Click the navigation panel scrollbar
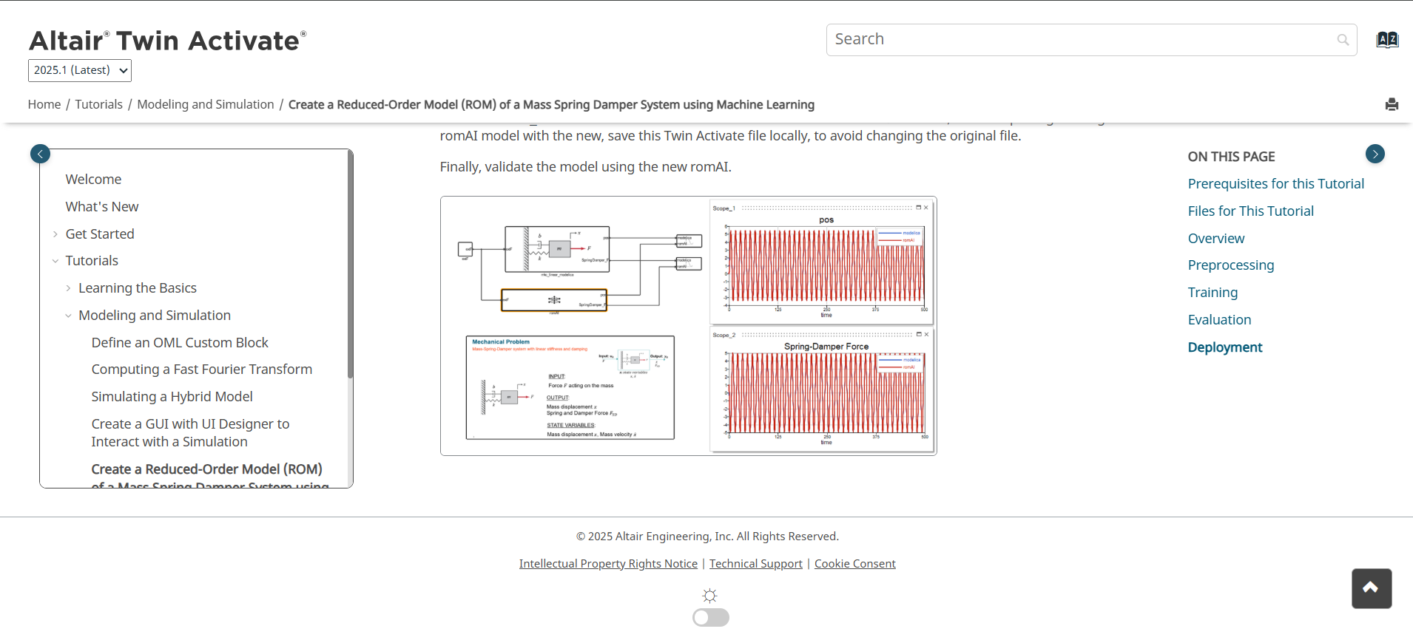The height and width of the screenshot is (640, 1413). pyautogui.click(x=350, y=265)
